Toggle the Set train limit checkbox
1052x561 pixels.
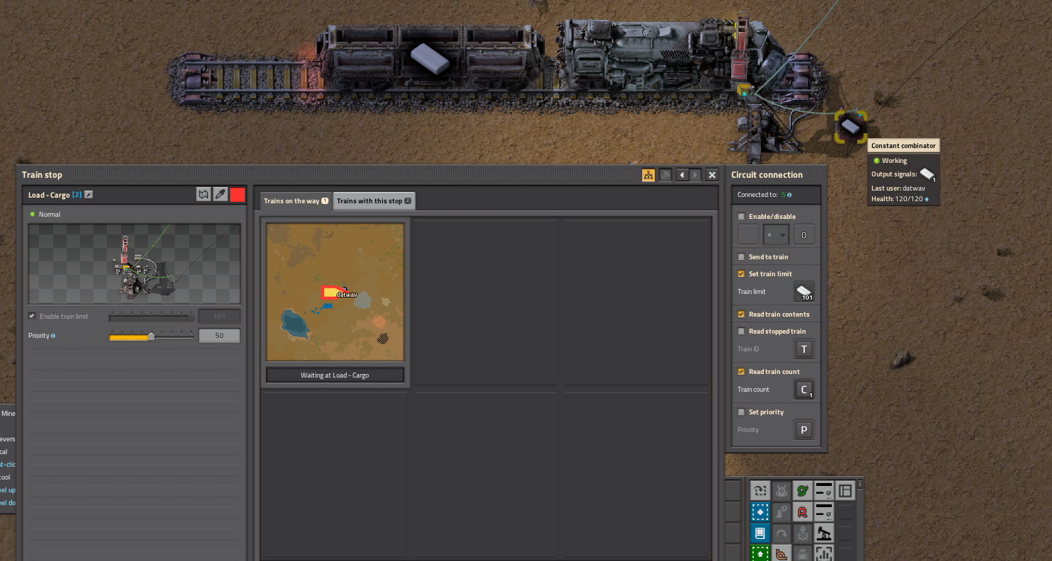pos(741,274)
